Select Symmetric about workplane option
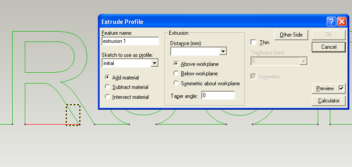 pos(176,83)
